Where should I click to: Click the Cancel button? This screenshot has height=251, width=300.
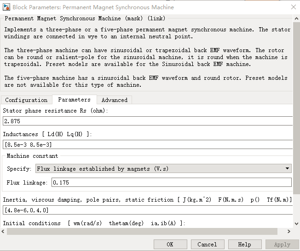[208, 244]
